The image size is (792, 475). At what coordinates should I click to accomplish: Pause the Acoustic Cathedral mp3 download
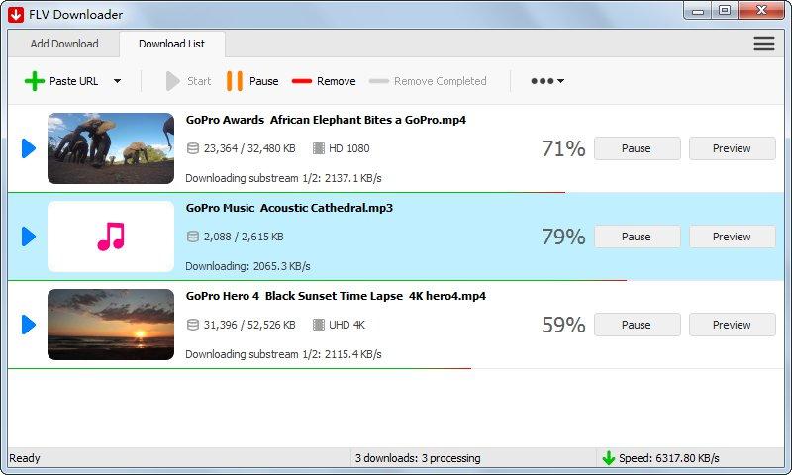pos(637,237)
